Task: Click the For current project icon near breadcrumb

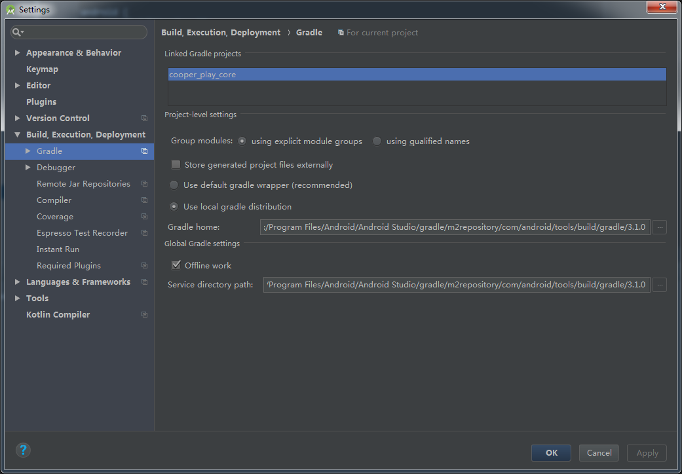Action: point(340,32)
